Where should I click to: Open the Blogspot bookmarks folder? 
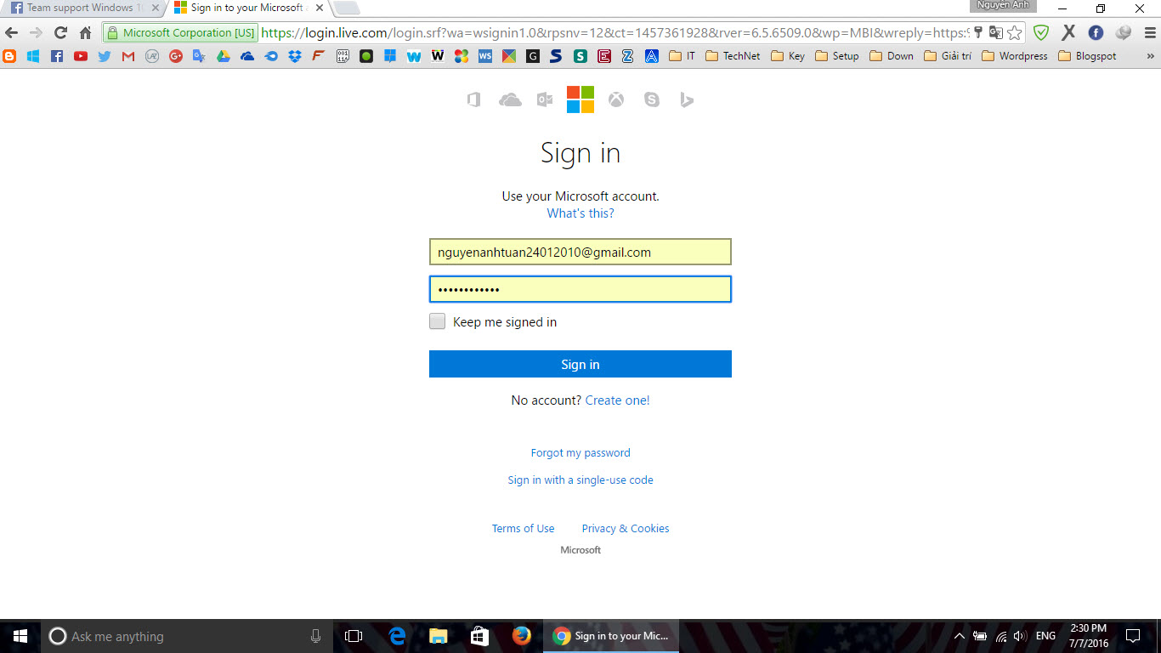[x=1088, y=56]
